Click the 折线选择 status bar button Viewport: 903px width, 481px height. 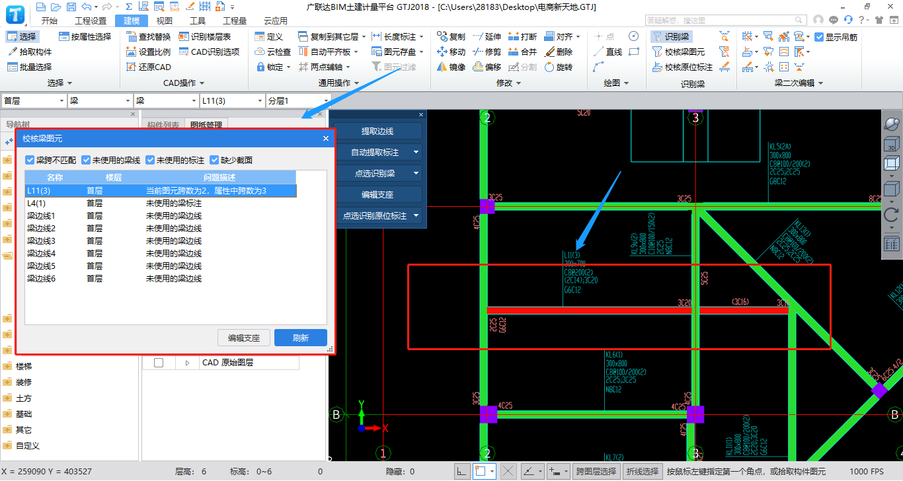[643, 472]
